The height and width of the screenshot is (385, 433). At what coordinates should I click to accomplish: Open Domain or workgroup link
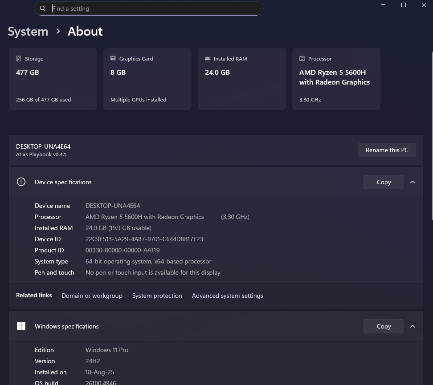tap(92, 296)
